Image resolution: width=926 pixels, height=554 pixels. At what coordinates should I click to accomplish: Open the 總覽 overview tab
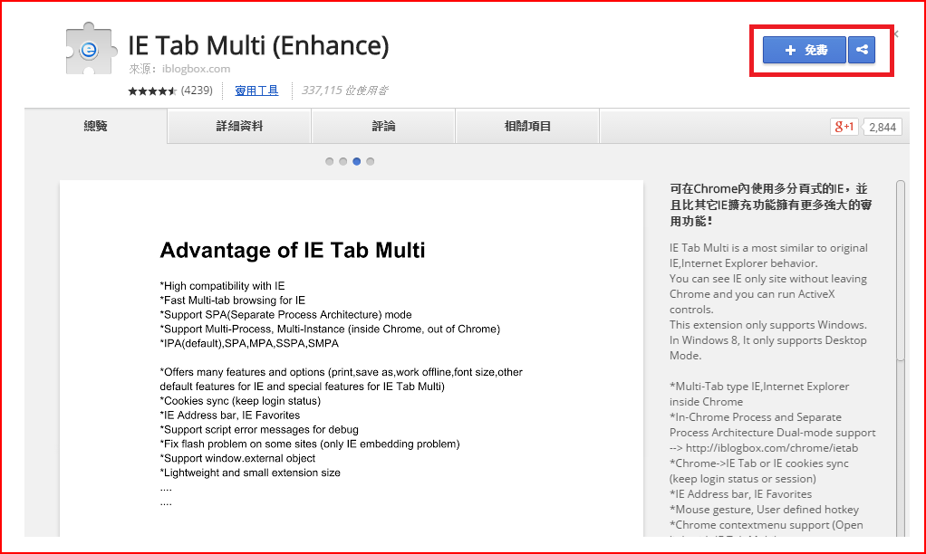[x=96, y=126]
